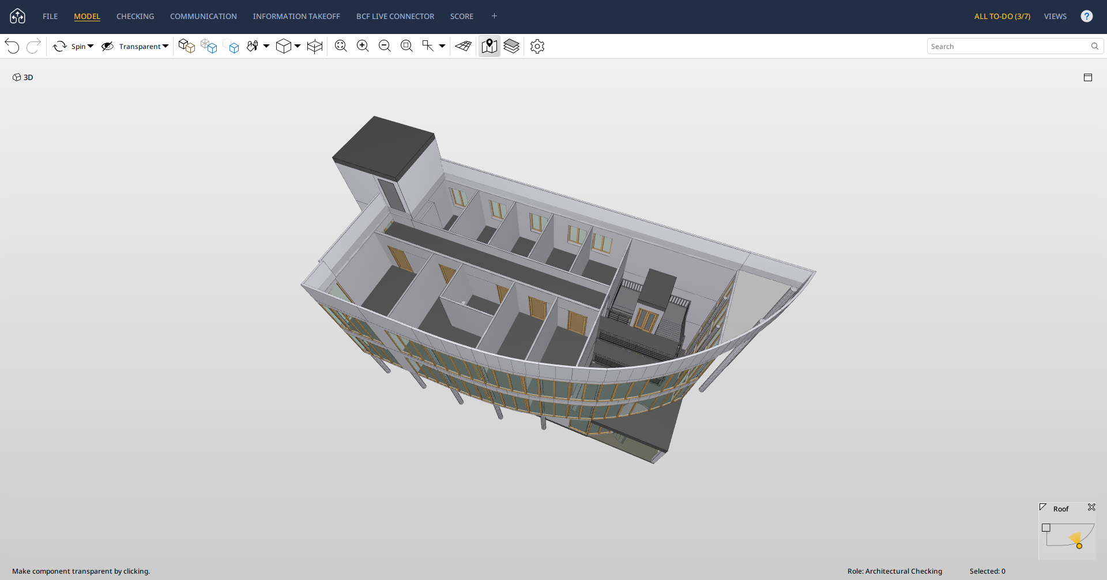Click the section box icon
Screen dimensions: 1107x580
coord(315,46)
